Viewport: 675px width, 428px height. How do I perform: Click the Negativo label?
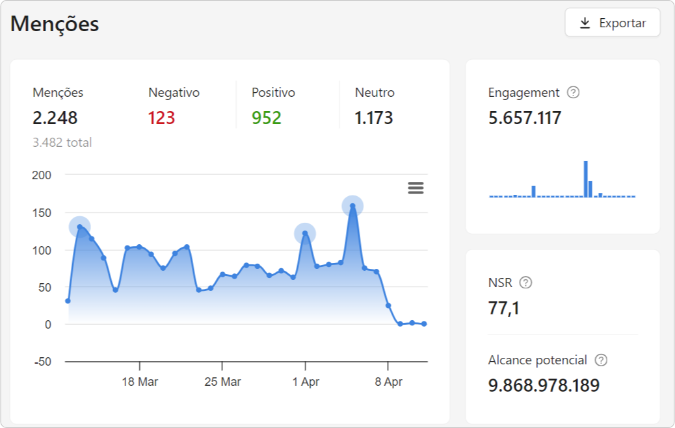pos(174,92)
